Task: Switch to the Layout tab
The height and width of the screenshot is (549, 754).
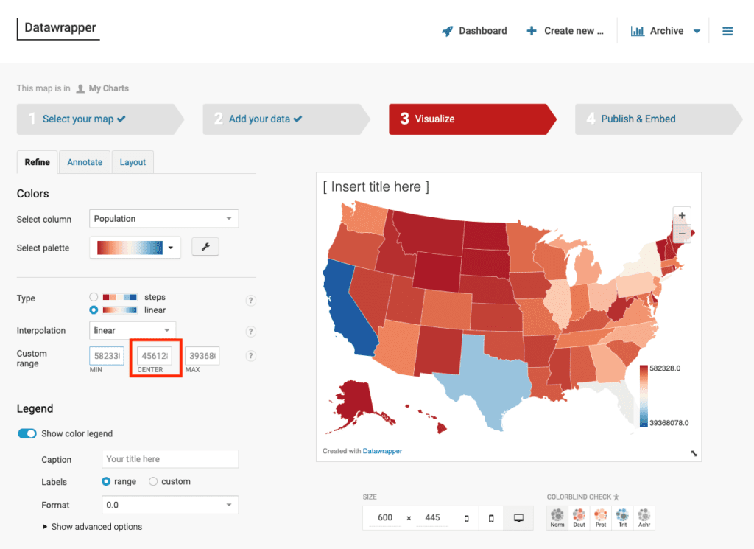Action: pyautogui.click(x=133, y=162)
